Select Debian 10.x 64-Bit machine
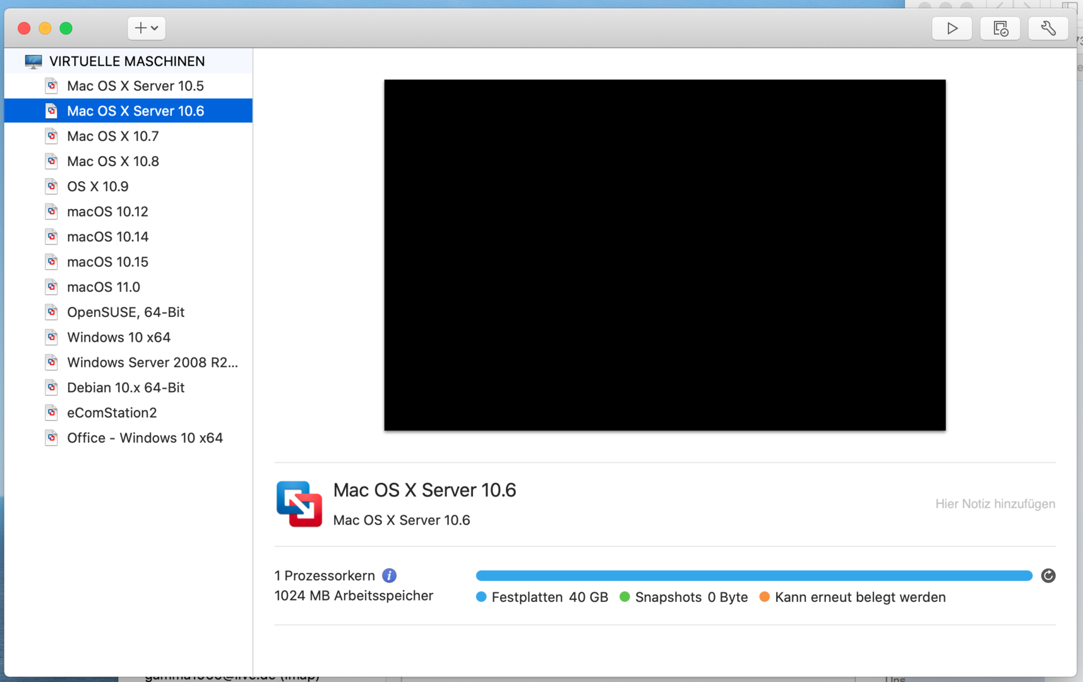Image resolution: width=1083 pixels, height=682 pixels. [x=128, y=387]
